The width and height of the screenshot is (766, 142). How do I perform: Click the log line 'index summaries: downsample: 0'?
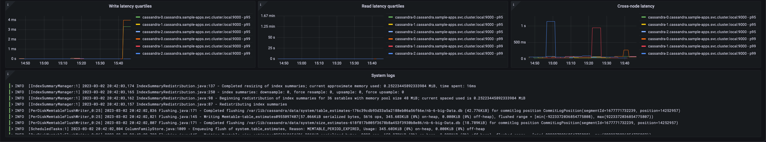[214, 92]
